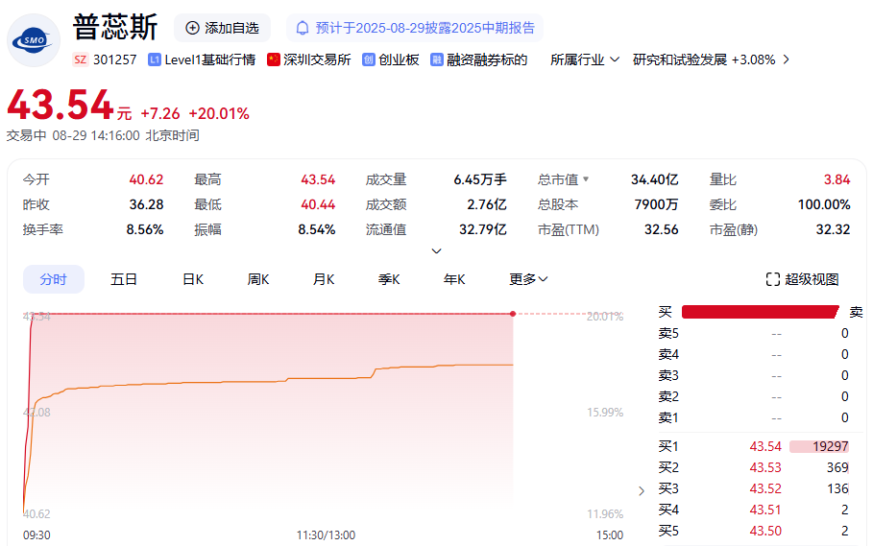873x546 pixels.
Task: Click the 市盈(TTM) value 32.56
Action: pyautogui.click(x=662, y=229)
